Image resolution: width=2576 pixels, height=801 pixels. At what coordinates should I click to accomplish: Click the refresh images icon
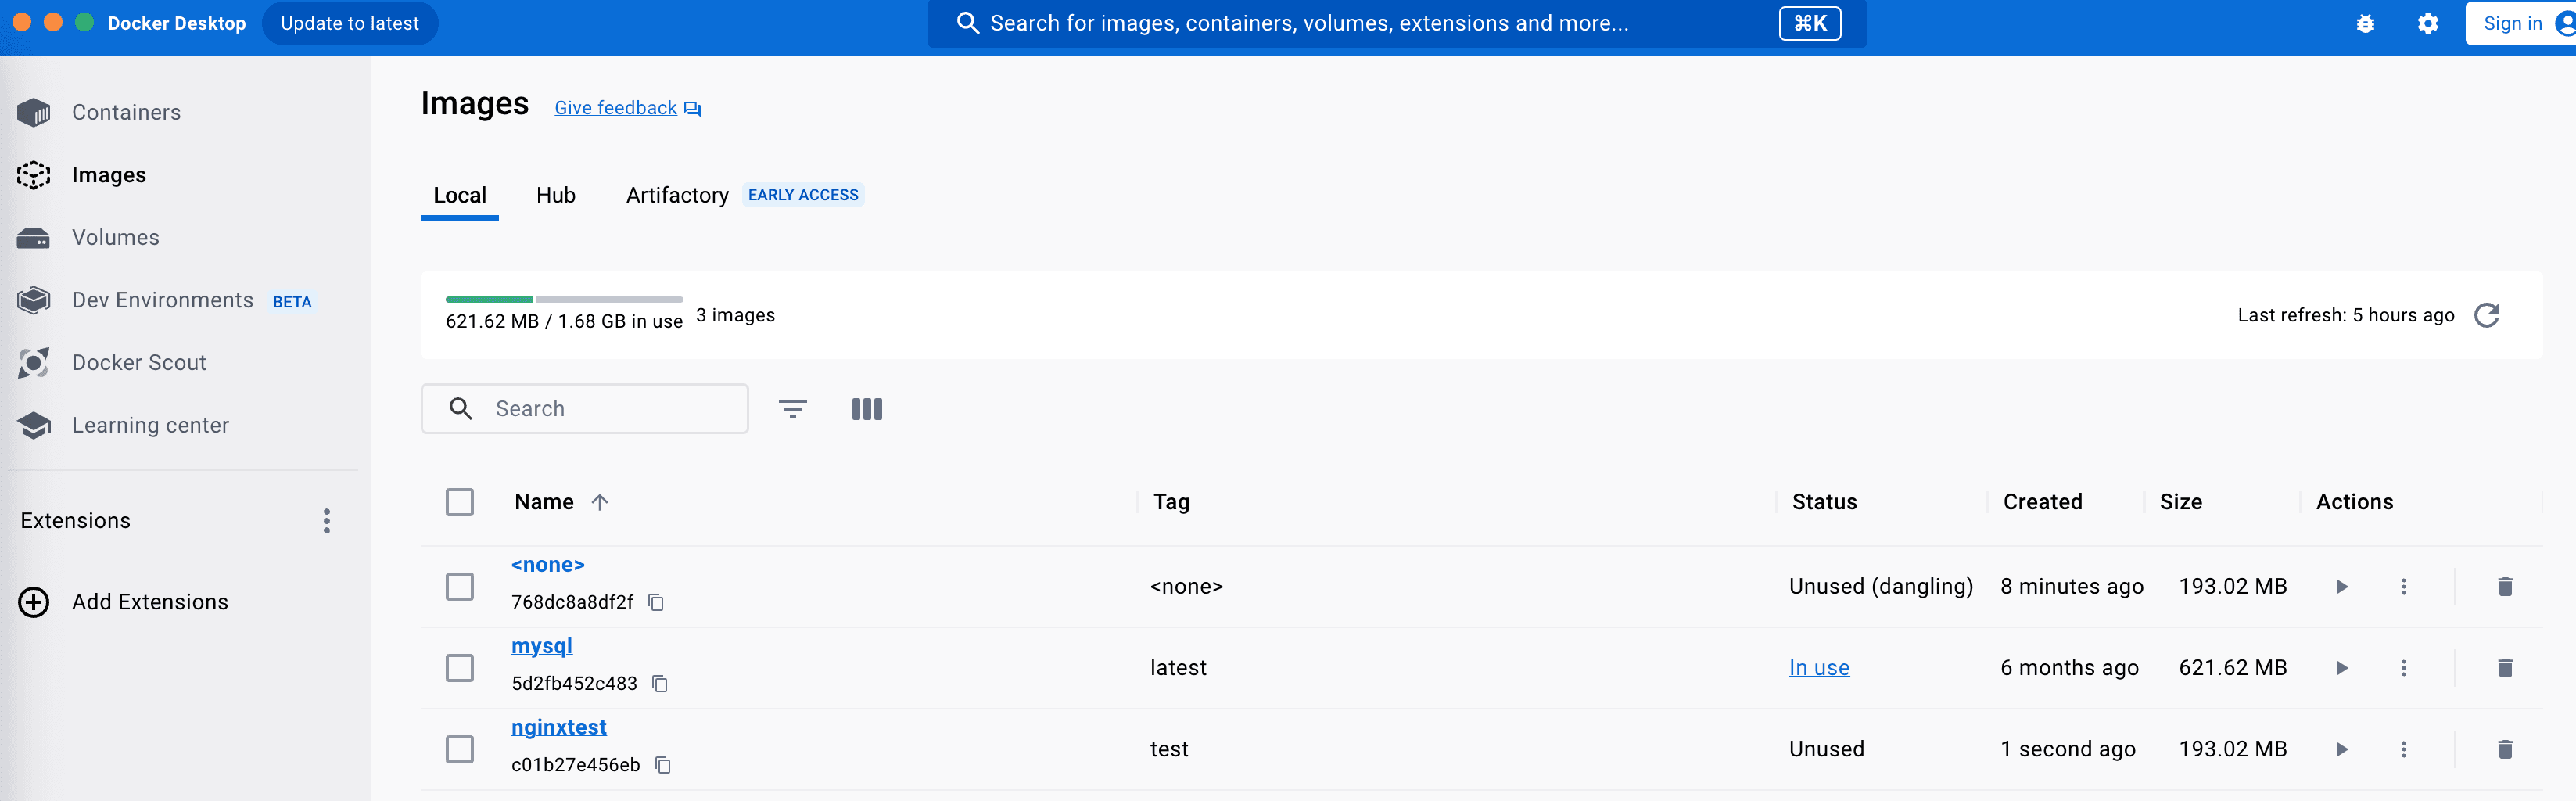pyautogui.click(x=2486, y=316)
